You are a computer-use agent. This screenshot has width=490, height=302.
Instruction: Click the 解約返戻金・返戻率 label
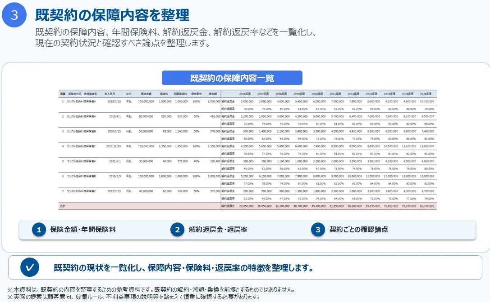tap(218, 230)
